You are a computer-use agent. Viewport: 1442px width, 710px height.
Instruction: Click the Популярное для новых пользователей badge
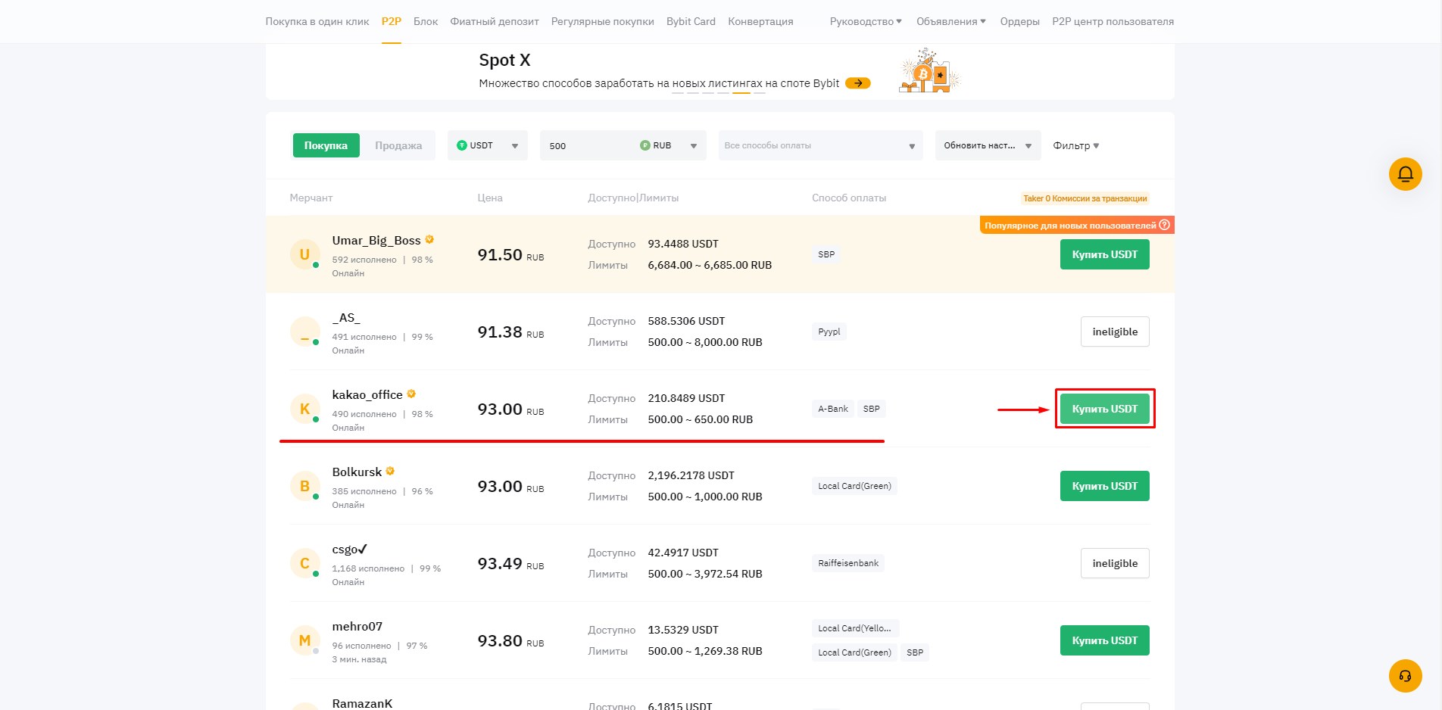click(1077, 225)
